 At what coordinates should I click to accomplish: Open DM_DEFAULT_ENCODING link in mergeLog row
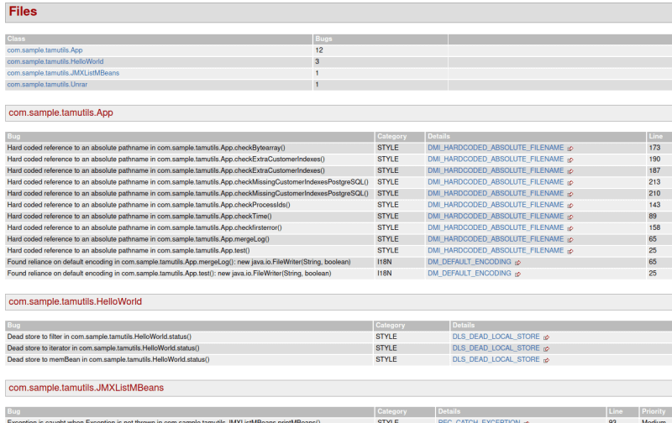pos(470,262)
